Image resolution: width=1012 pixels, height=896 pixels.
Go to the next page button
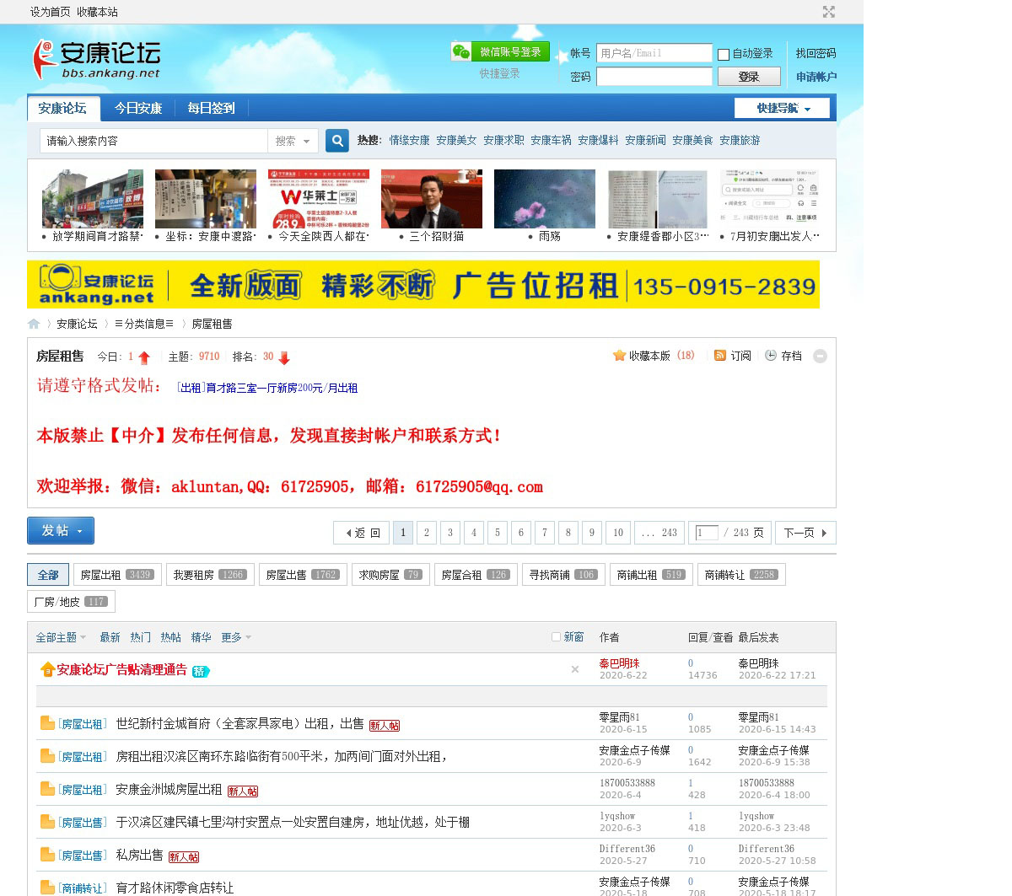point(805,533)
